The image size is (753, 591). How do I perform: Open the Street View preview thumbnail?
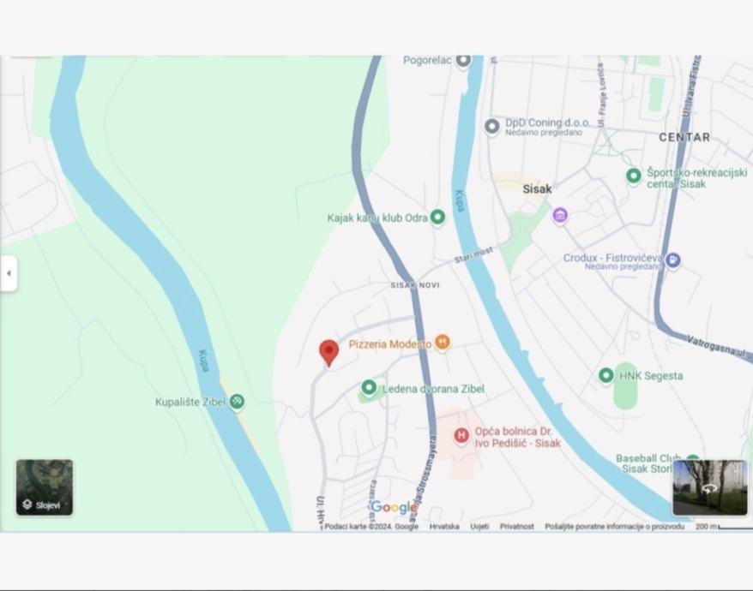[x=710, y=487]
